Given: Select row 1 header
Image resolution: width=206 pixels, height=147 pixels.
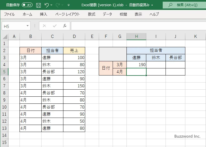Looking at the screenshot, I should coord(4,44).
